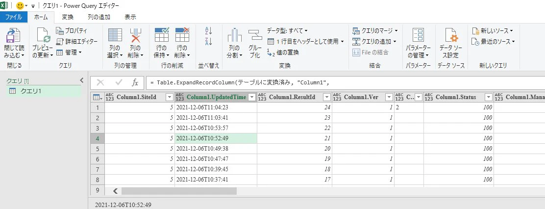Click the グループ化 group by icon
This screenshot has height=209, width=545.
255,35
